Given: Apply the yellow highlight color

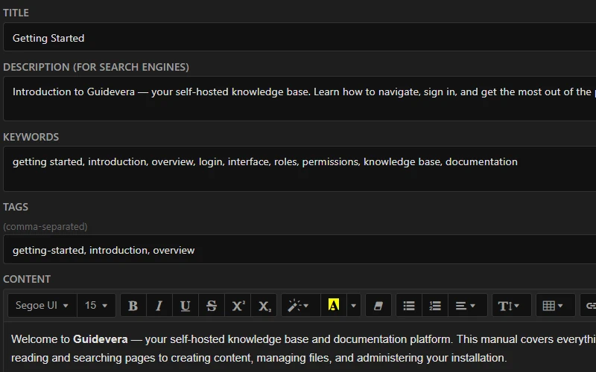Looking at the screenshot, I should pyautogui.click(x=333, y=306).
